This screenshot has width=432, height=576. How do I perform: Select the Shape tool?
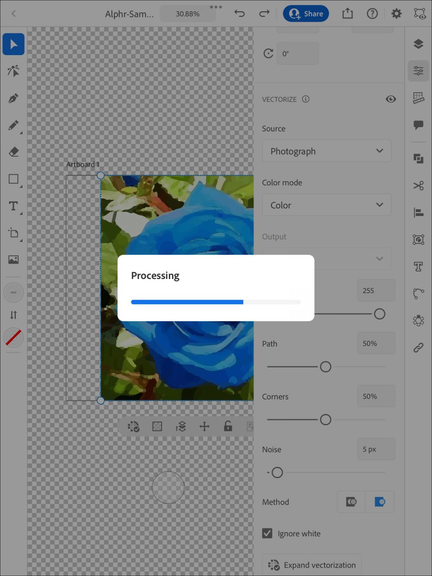pyautogui.click(x=13, y=179)
